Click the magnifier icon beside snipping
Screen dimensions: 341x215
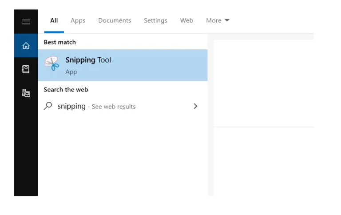coord(48,106)
